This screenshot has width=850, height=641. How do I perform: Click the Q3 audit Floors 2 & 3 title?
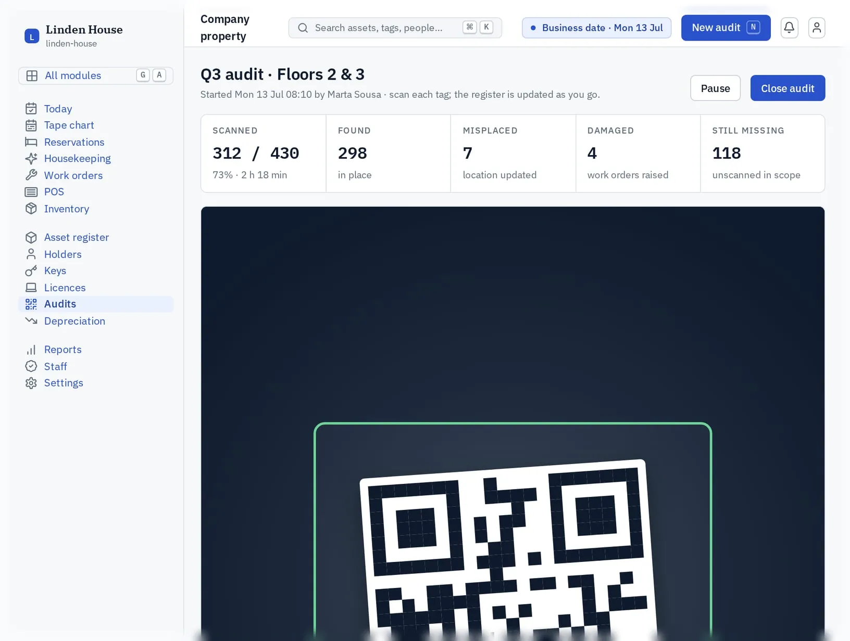coord(282,74)
